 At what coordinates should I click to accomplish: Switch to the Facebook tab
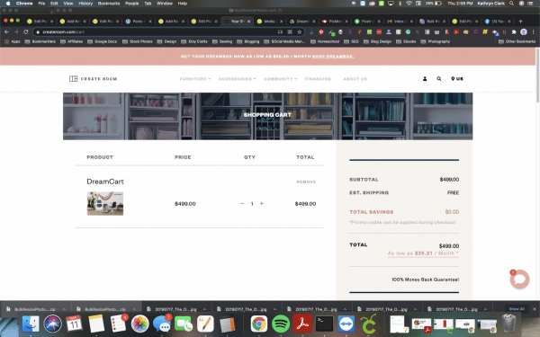(498, 21)
